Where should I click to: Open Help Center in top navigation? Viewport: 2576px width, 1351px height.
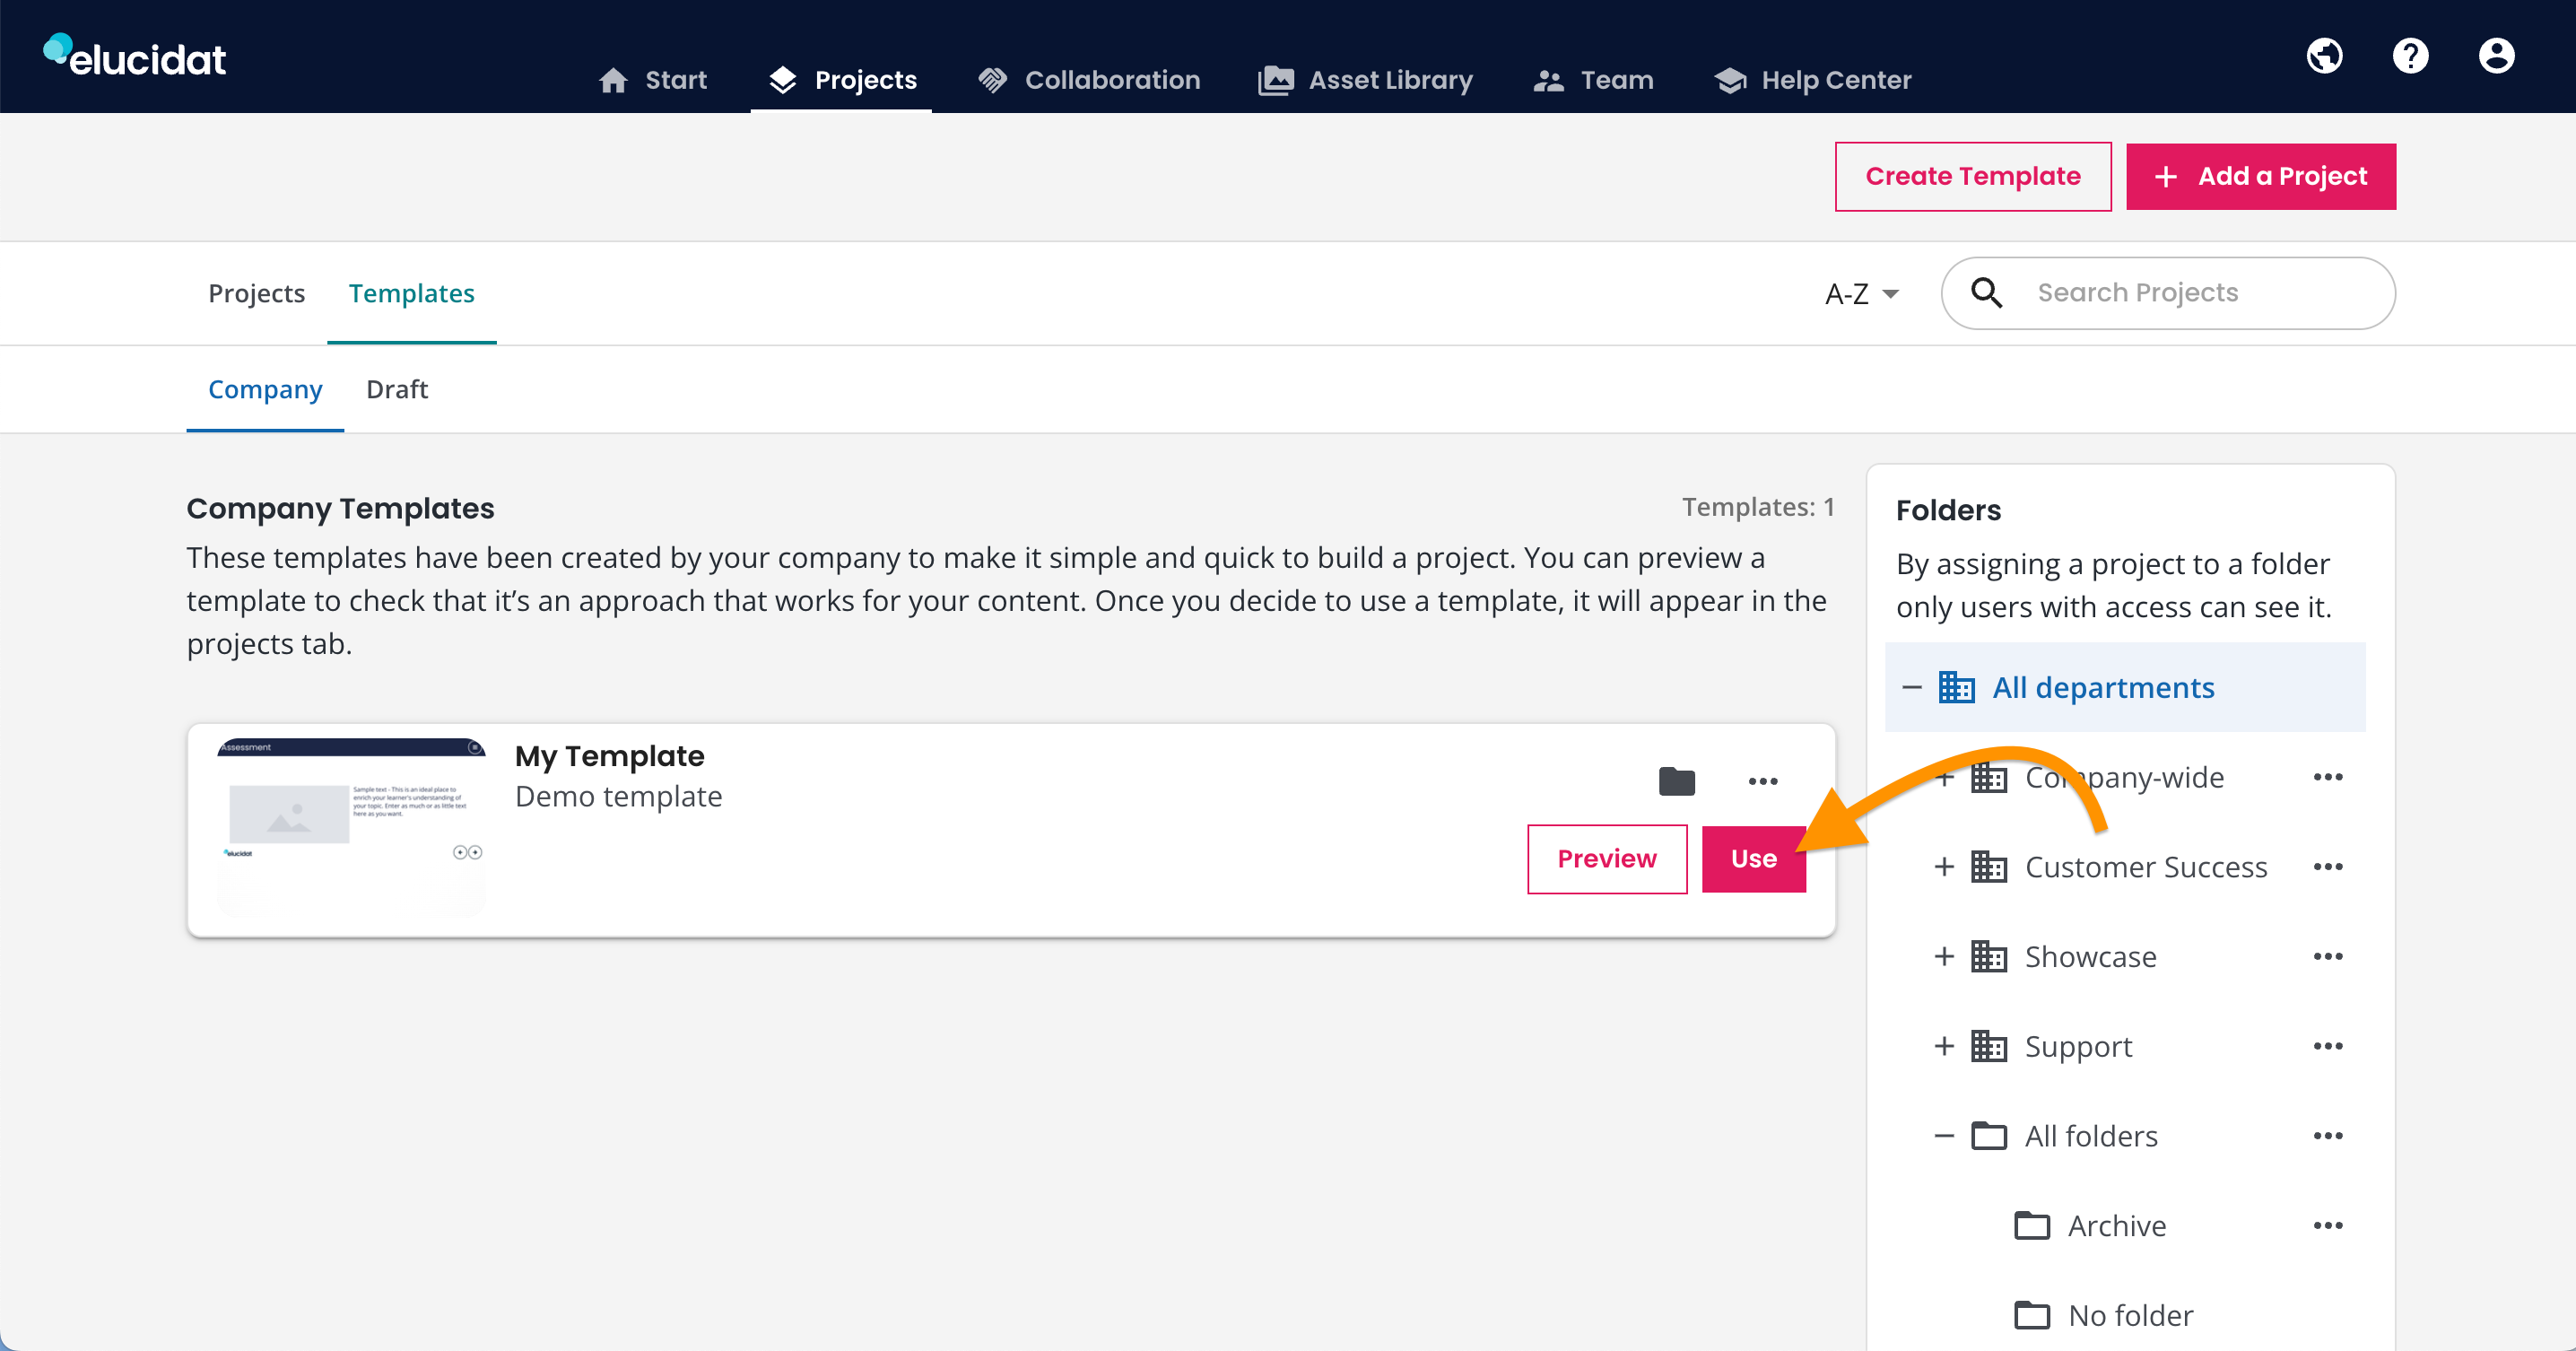tap(1812, 80)
